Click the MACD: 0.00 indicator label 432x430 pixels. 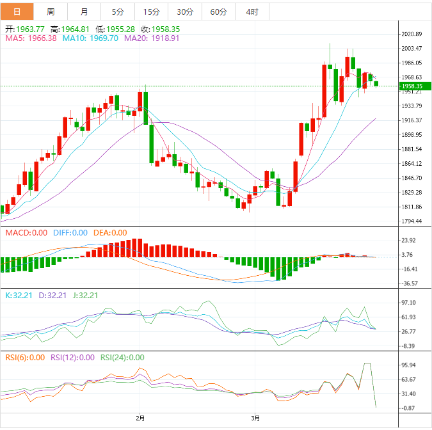tap(26, 233)
